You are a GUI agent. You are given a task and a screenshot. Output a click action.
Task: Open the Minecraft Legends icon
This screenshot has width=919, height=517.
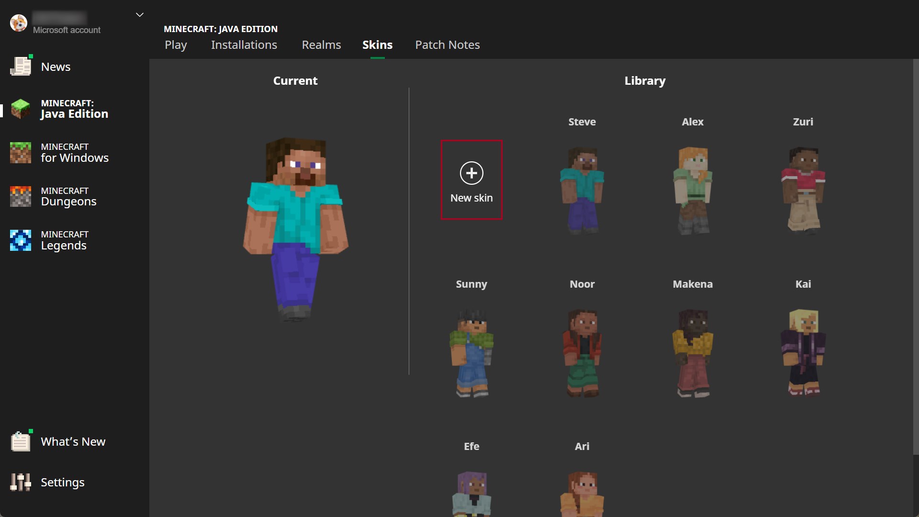(21, 240)
